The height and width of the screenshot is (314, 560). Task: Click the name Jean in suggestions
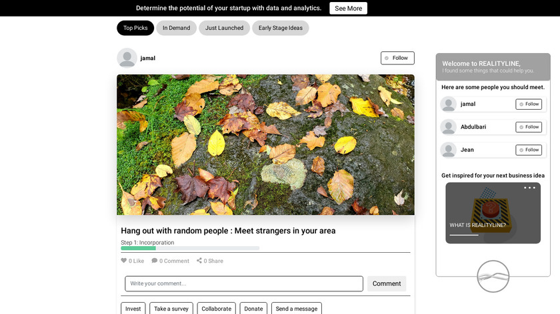(467, 150)
